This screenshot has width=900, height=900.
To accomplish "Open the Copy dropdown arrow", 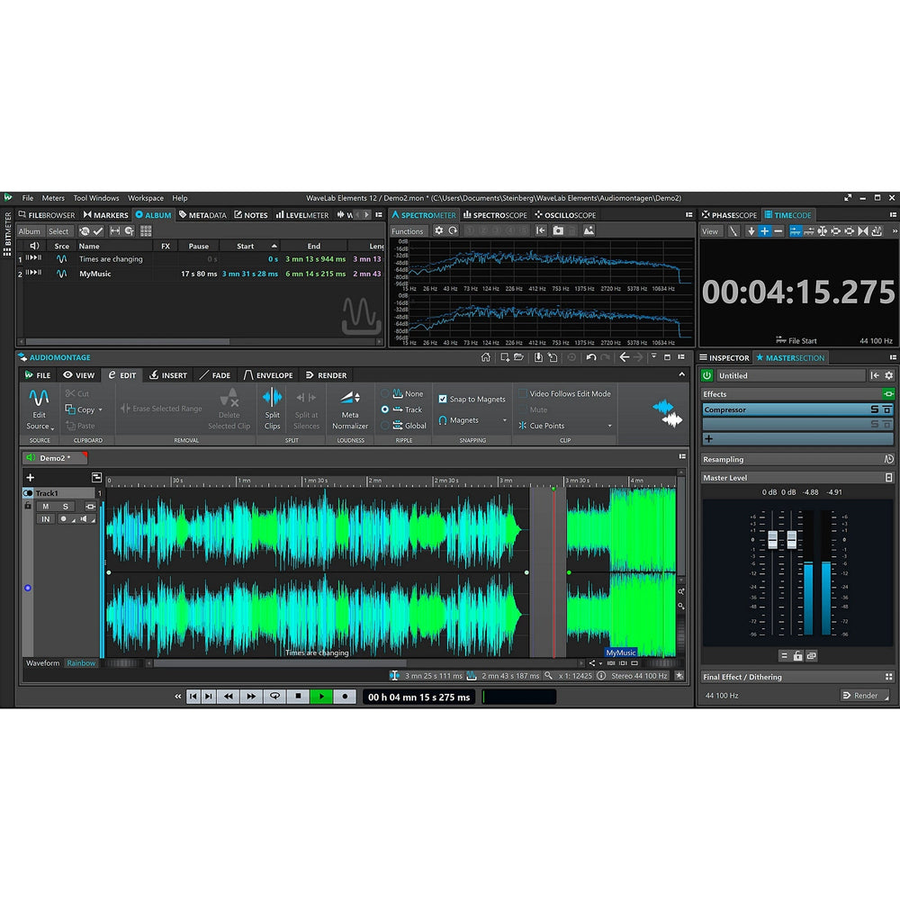I will (100, 410).
